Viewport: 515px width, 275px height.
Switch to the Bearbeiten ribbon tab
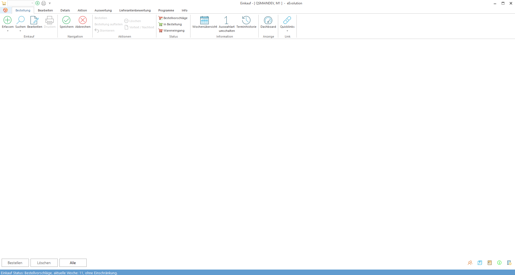click(45, 10)
